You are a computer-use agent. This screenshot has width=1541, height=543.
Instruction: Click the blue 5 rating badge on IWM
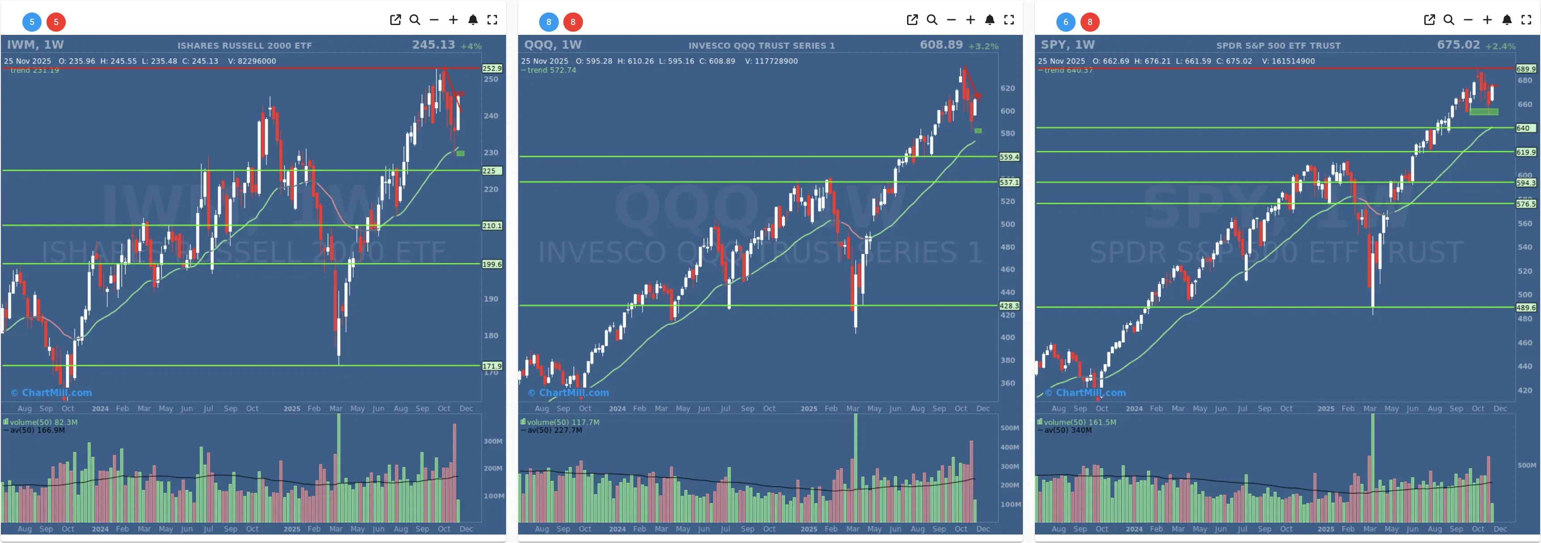(31, 22)
